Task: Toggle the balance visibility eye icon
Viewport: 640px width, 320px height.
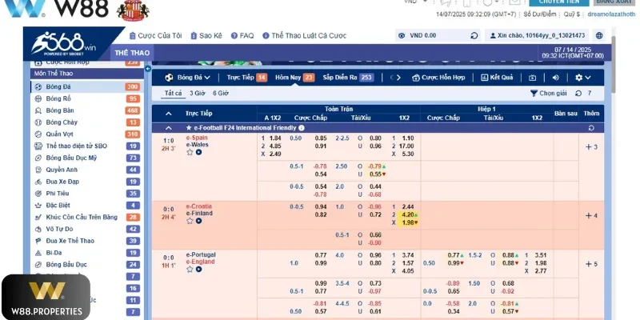Action: click(x=401, y=35)
